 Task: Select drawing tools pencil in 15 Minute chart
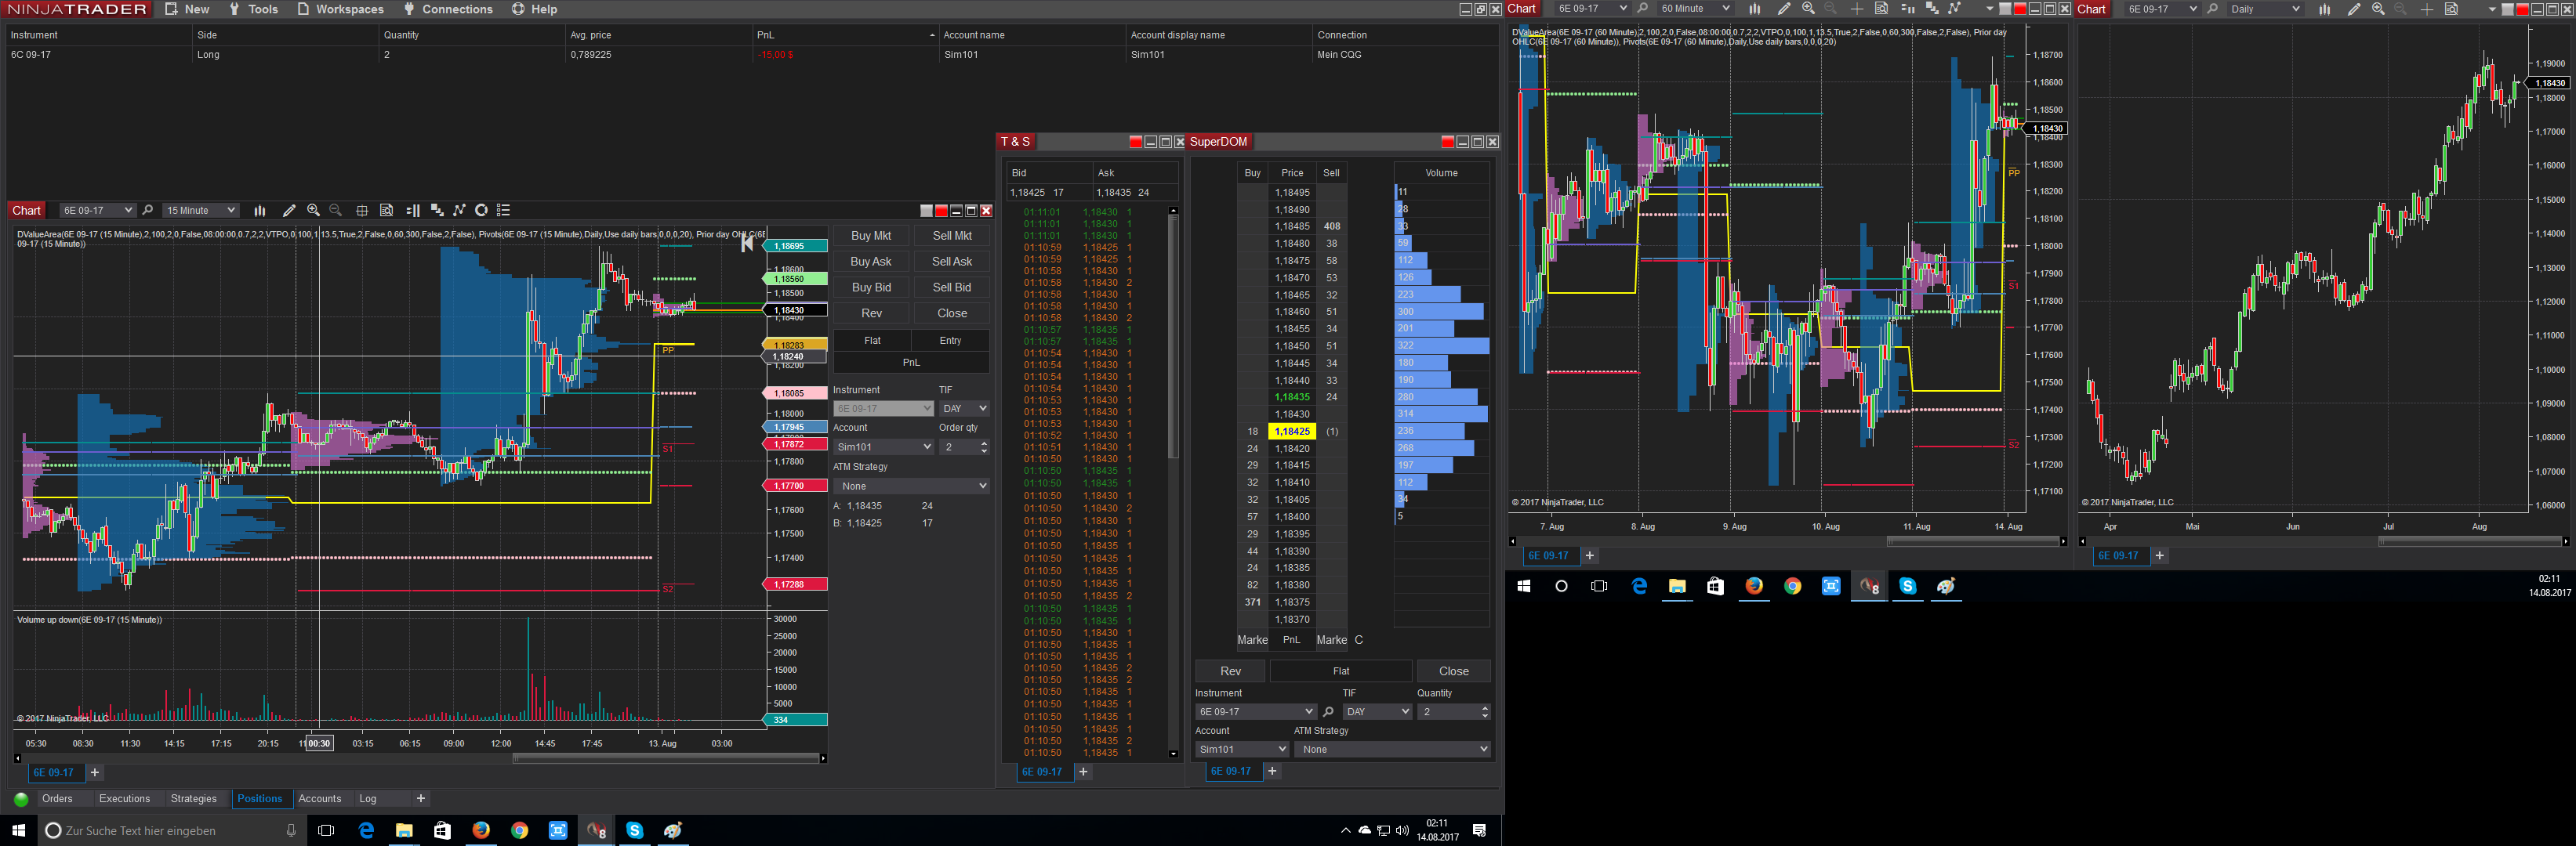pos(289,211)
